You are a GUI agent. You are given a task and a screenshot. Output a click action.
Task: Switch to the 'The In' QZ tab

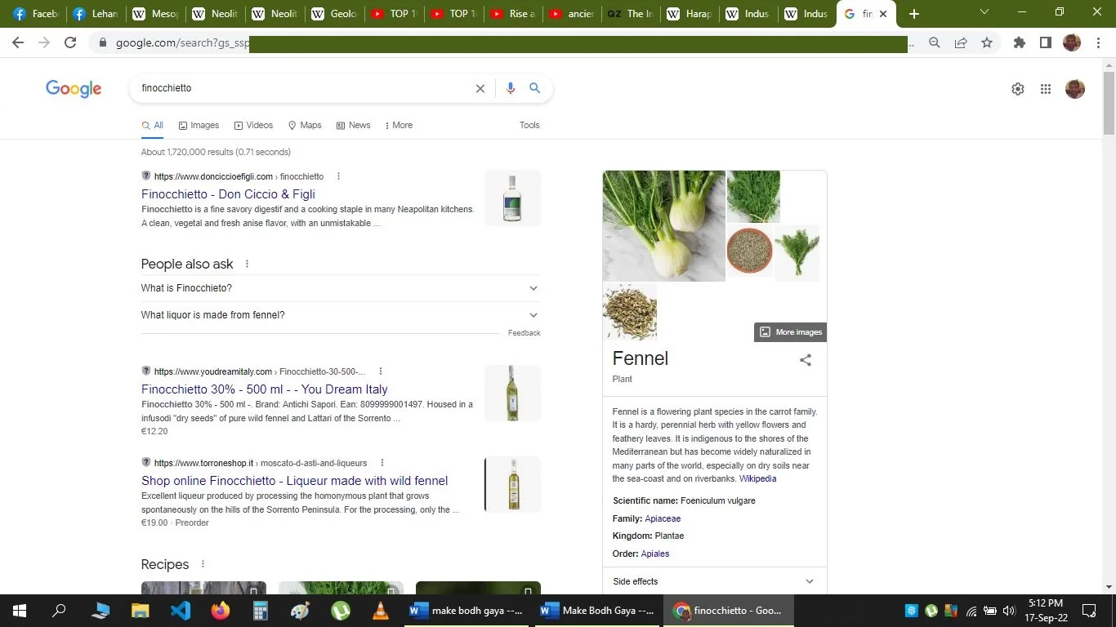click(x=630, y=14)
